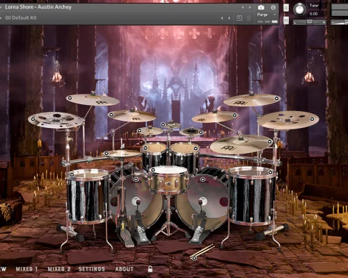Delete the preset with the trash icon

point(248,18)
